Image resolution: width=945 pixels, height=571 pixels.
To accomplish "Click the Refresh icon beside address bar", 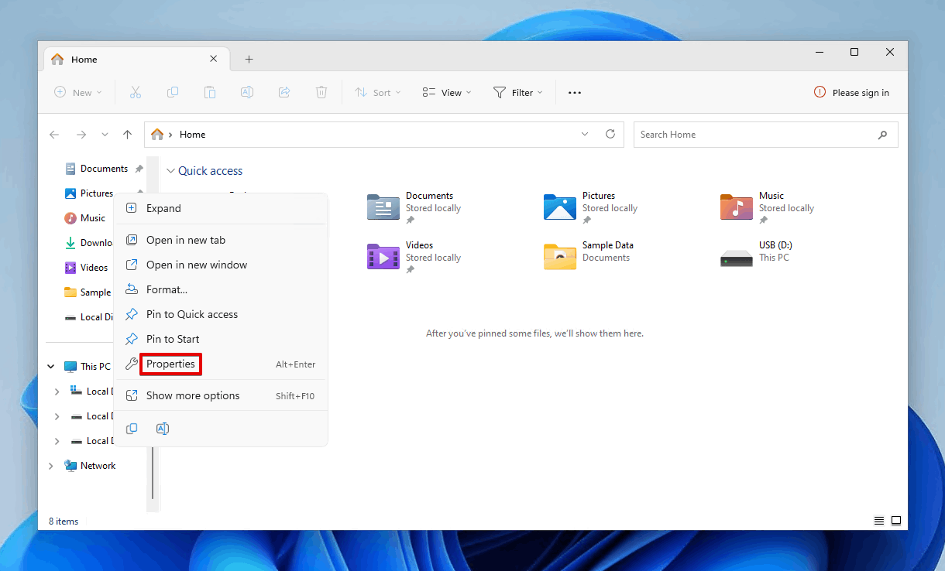I will [610, 134].
